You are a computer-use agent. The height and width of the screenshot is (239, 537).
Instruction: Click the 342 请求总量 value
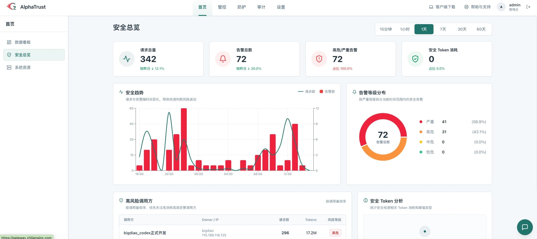148,59
